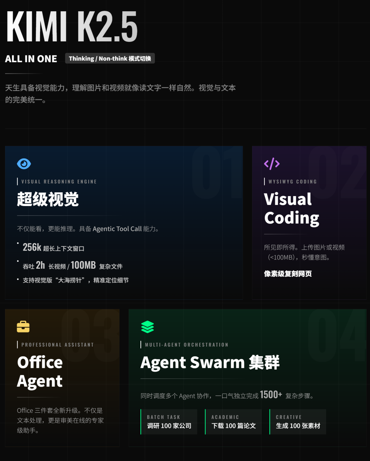Viewport: 370px width, 461px height.
Task: Click the 256k 超长上下文窗口 bullet
Action: (x=53, y=247)
